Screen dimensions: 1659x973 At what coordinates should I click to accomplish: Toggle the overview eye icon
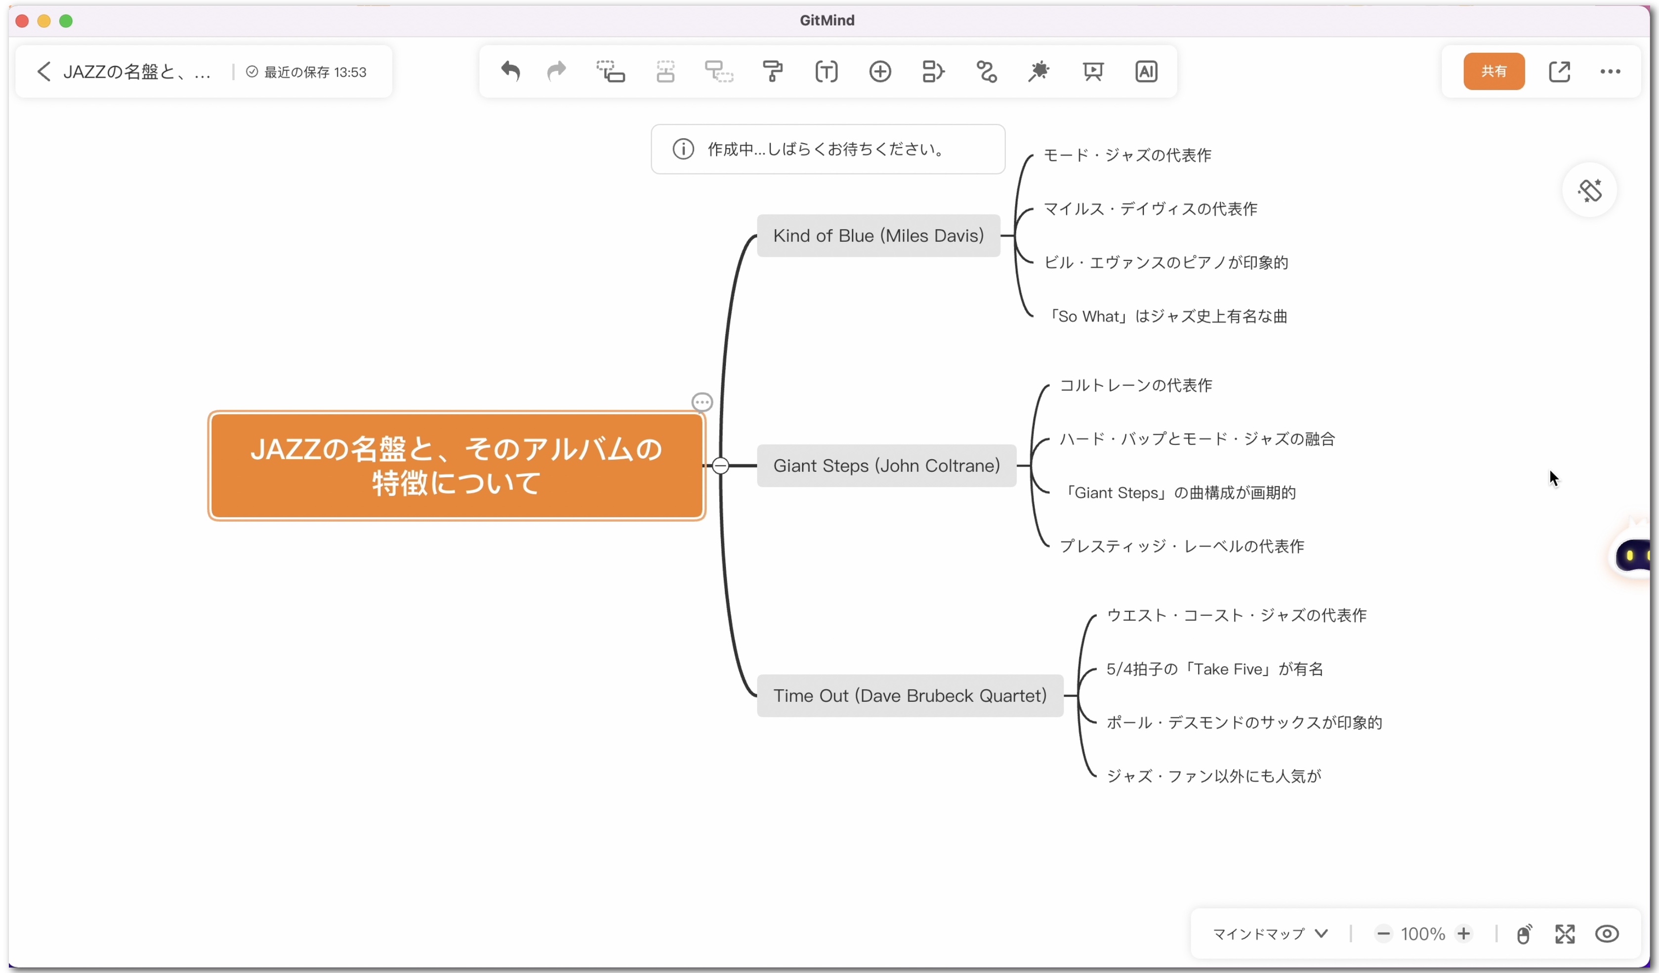1607,934
